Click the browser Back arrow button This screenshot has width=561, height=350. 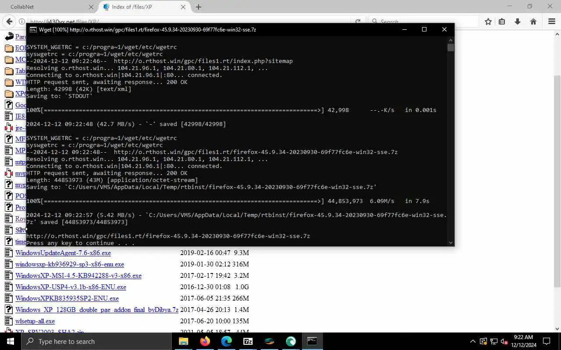9,21
